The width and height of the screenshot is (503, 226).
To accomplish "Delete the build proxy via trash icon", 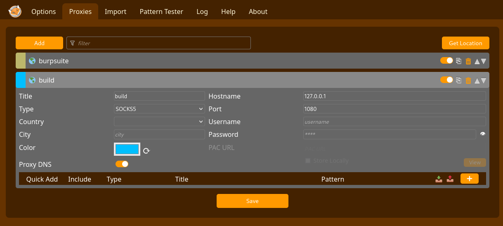I will coord(468,81).
